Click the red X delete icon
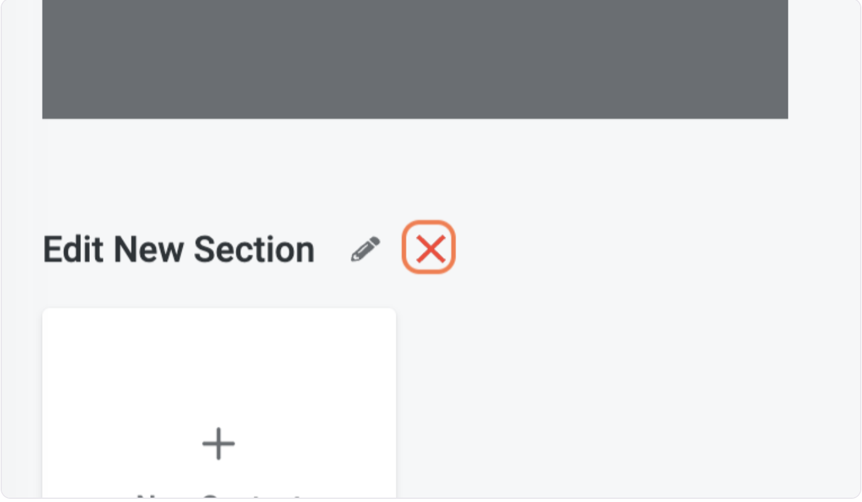Screen dimensions: 862x502 click(x=430, y=248)
